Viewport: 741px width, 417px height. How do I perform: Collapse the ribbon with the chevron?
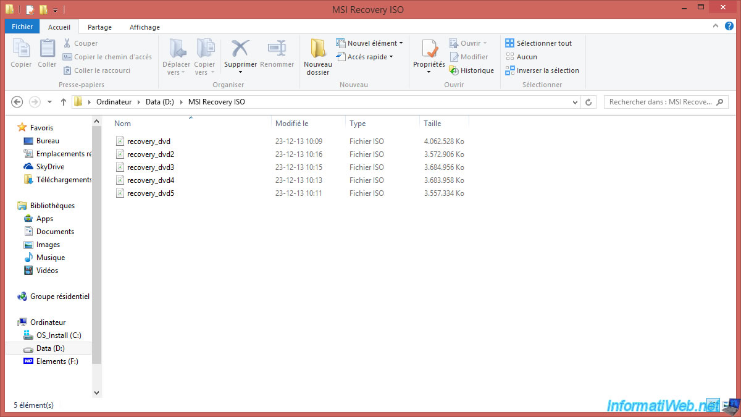tap(715, 27)
